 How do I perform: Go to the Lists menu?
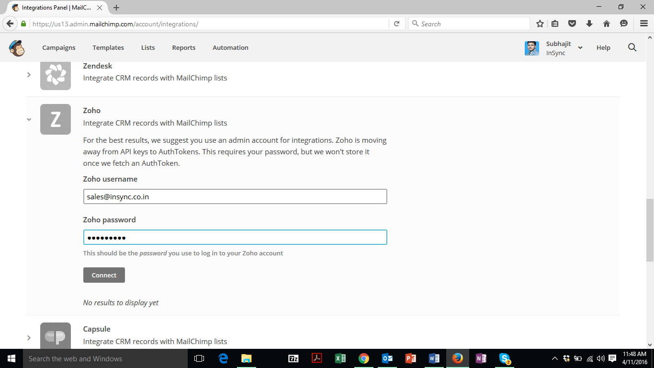click(x=148, y=47)
